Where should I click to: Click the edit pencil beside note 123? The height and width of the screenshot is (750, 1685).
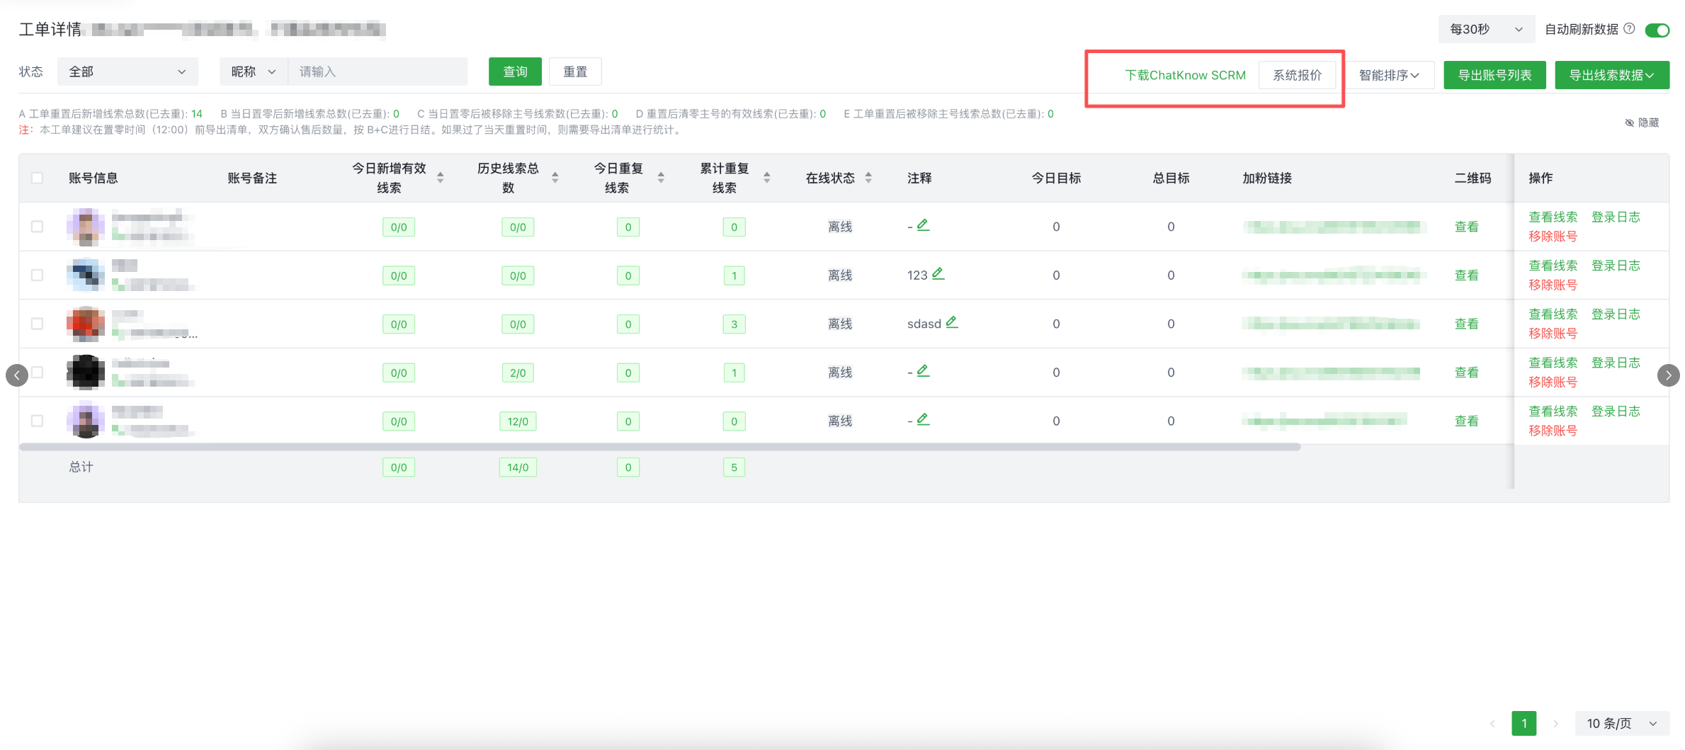[938, 273]
